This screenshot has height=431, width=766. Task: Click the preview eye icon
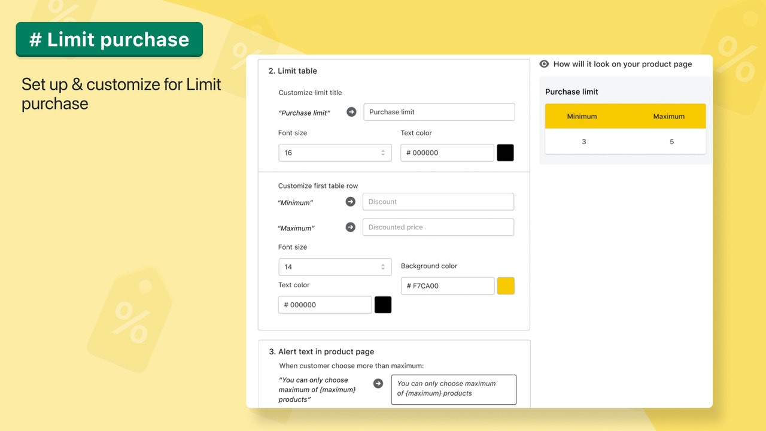[543, 64]
